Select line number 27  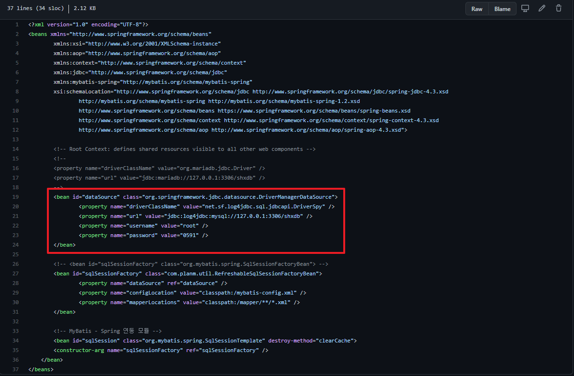click(x=15, y=273)
